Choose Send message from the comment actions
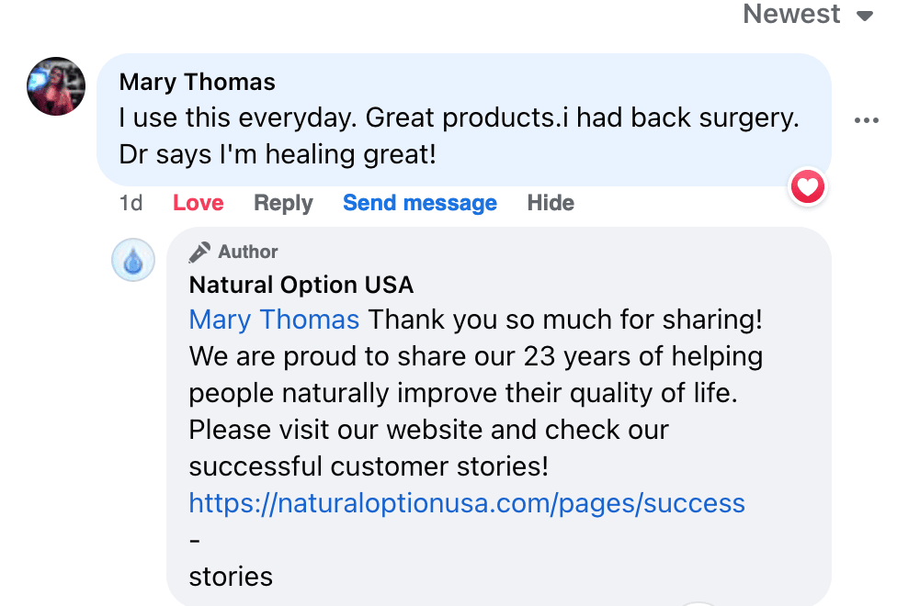Screen dimensions: 897x606 pyautogui.click(x=419, y=203)
